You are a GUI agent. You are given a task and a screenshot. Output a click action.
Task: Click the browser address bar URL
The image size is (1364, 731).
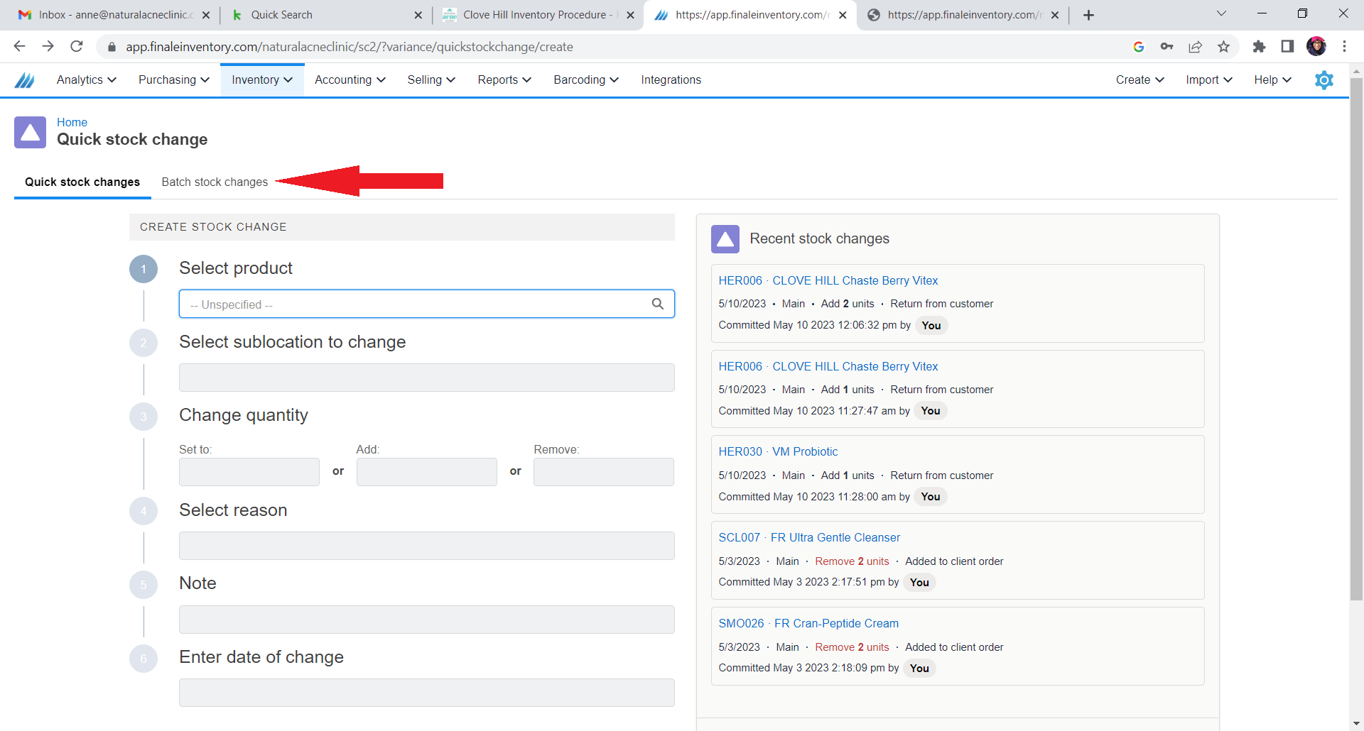coord(350,47)
